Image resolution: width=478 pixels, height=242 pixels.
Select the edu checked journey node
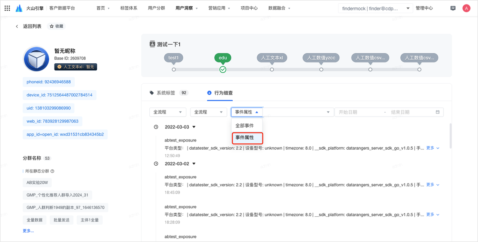tap(223, 70)
